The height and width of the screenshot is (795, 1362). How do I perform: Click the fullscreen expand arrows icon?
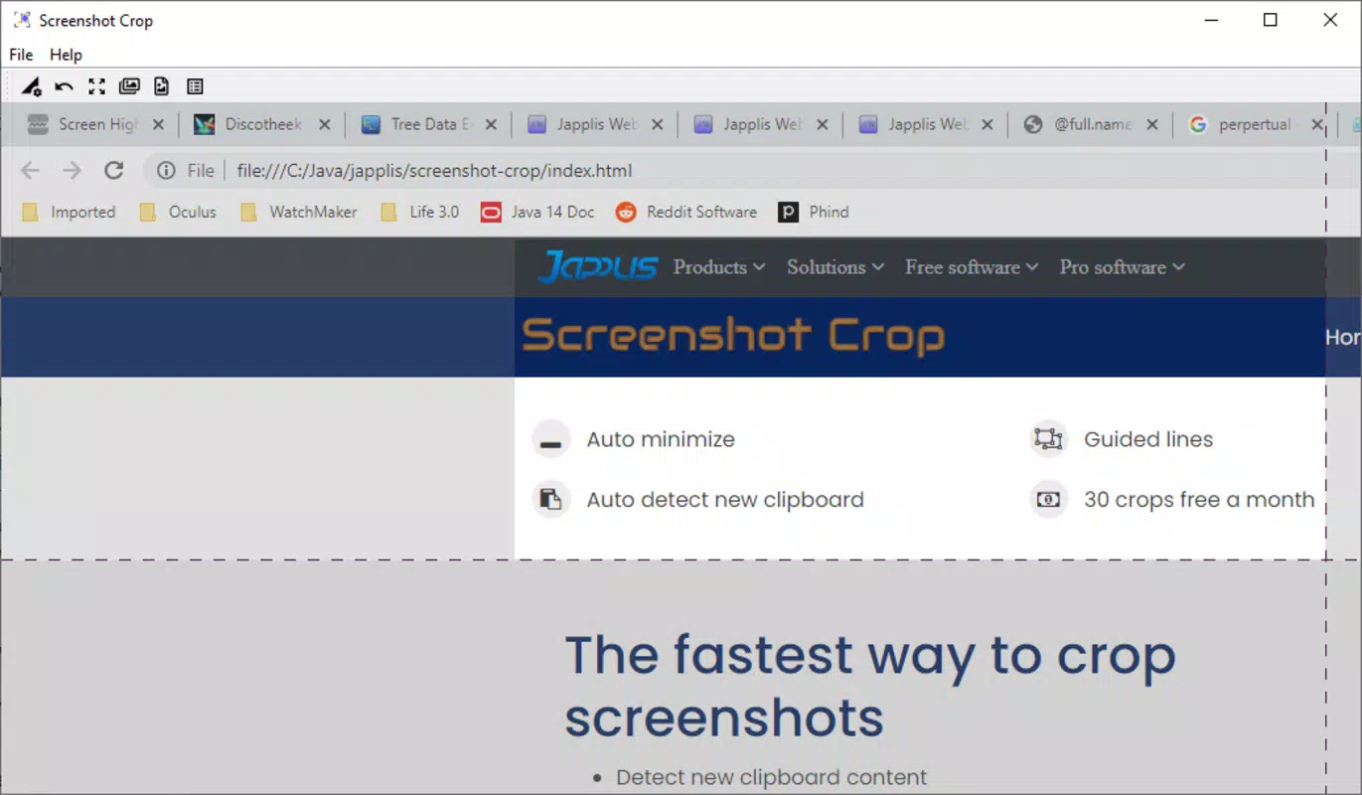click(x=96, y=86)
